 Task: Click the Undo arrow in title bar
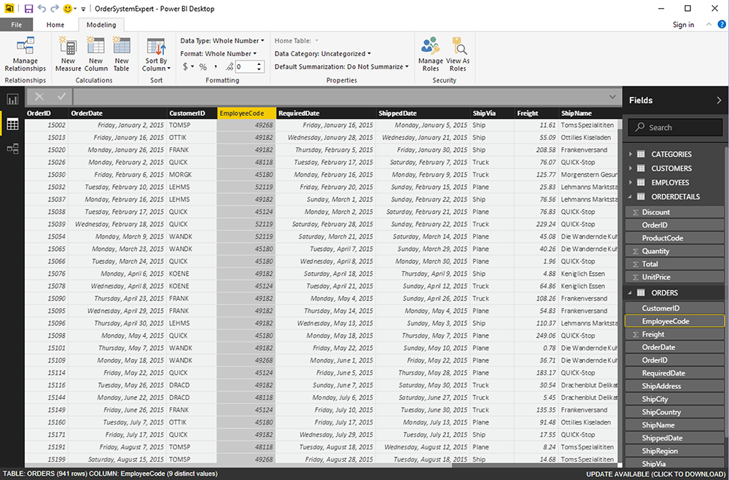(x=42, y=8)
